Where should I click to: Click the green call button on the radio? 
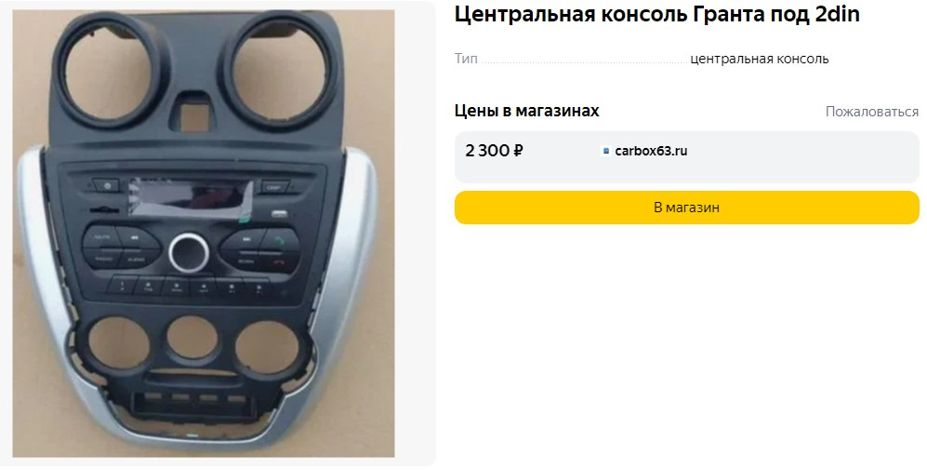click(281, 239)
